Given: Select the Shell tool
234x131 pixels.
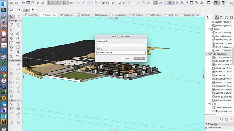Looking at the screenshot, I should [x=18, y=43].
